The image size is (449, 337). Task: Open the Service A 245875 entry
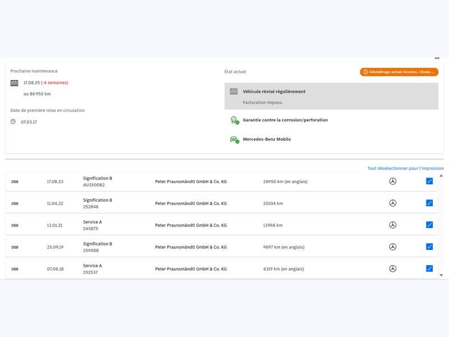pyautogui.click(x=93, y=225)
